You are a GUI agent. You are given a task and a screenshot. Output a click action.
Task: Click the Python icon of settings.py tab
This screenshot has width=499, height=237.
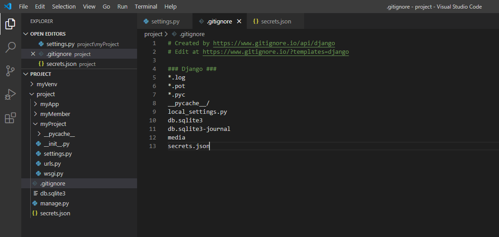pos(147,21)
